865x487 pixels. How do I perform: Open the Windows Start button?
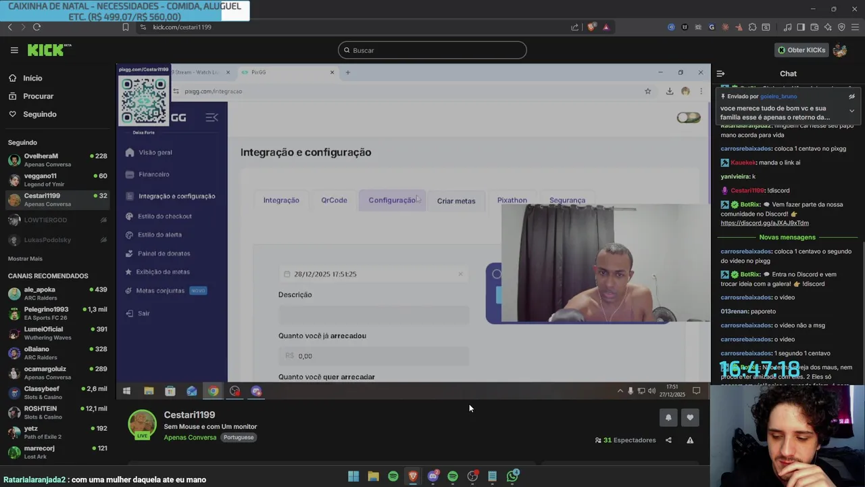click(353, 476)
